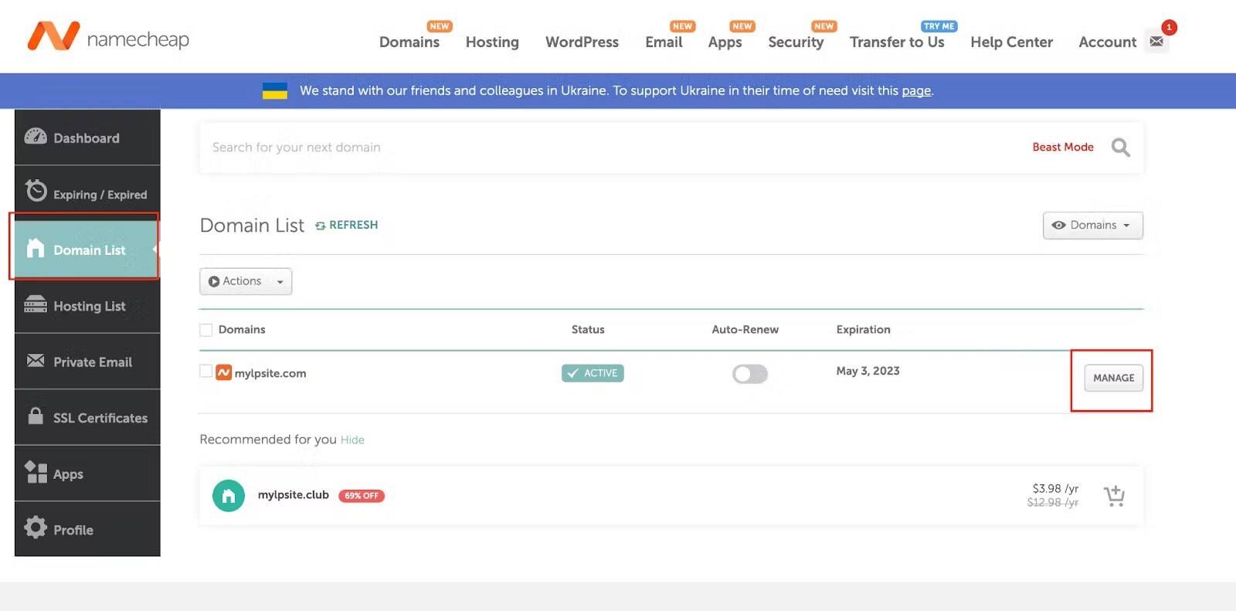Viewport: 1236px width, 611px height.
Task: Expand the Actions dropdown
Action: pyautogui.click(x=246, y=281)
